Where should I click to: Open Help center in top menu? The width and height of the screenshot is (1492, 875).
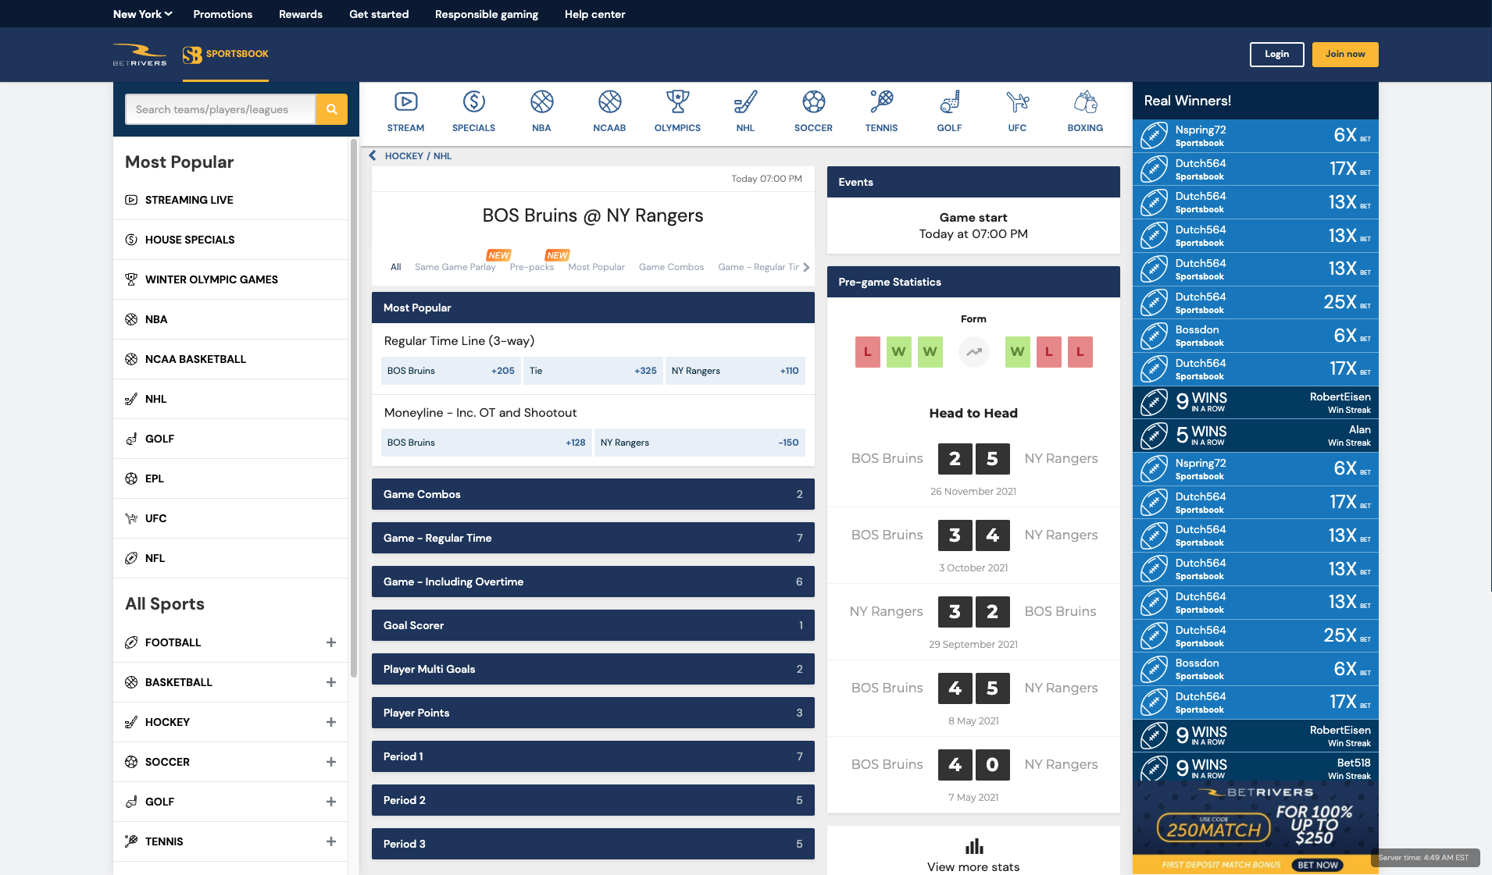(595, 14)
